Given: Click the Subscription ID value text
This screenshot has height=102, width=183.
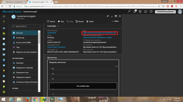Looking at the screenshot, I should tap(63, 52).
